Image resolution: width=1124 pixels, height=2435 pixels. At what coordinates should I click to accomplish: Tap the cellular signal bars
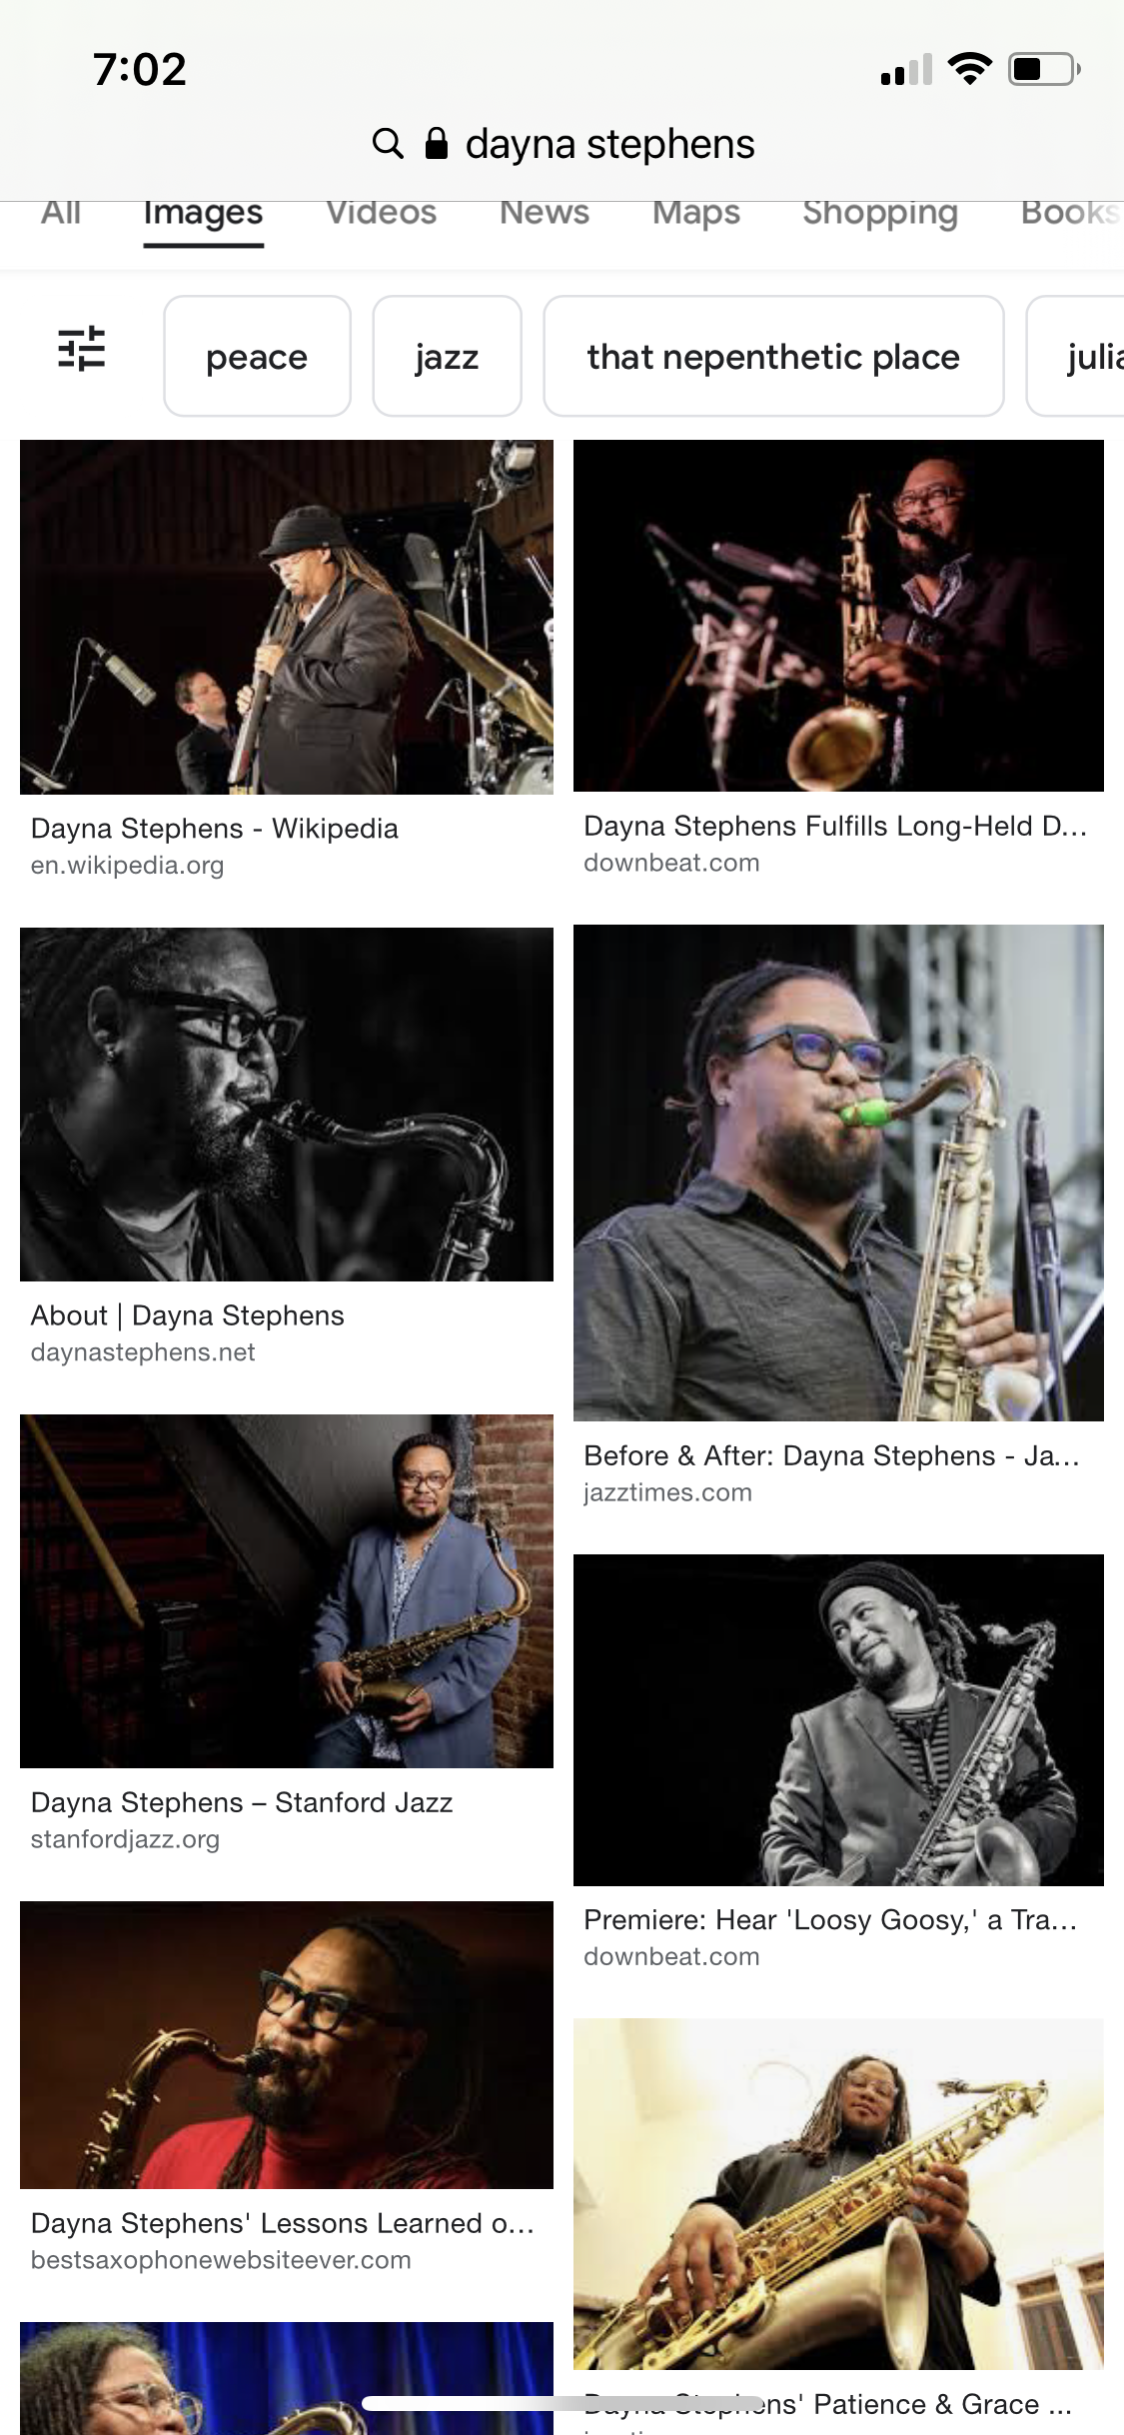click(x=906, y=69)
